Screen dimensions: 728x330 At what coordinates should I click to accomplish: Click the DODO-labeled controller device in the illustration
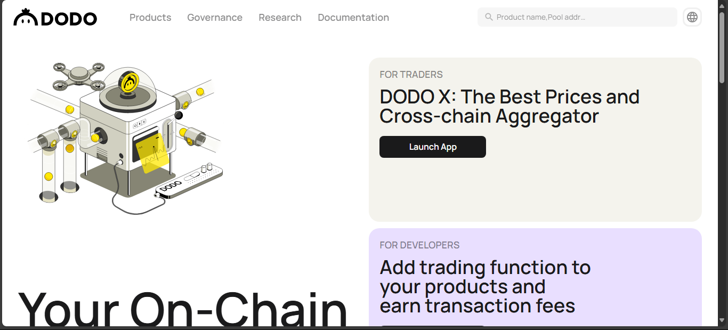189,181
